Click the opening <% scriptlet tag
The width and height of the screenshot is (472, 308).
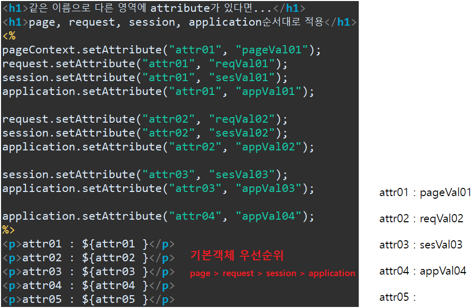click(x=9, y=36)
